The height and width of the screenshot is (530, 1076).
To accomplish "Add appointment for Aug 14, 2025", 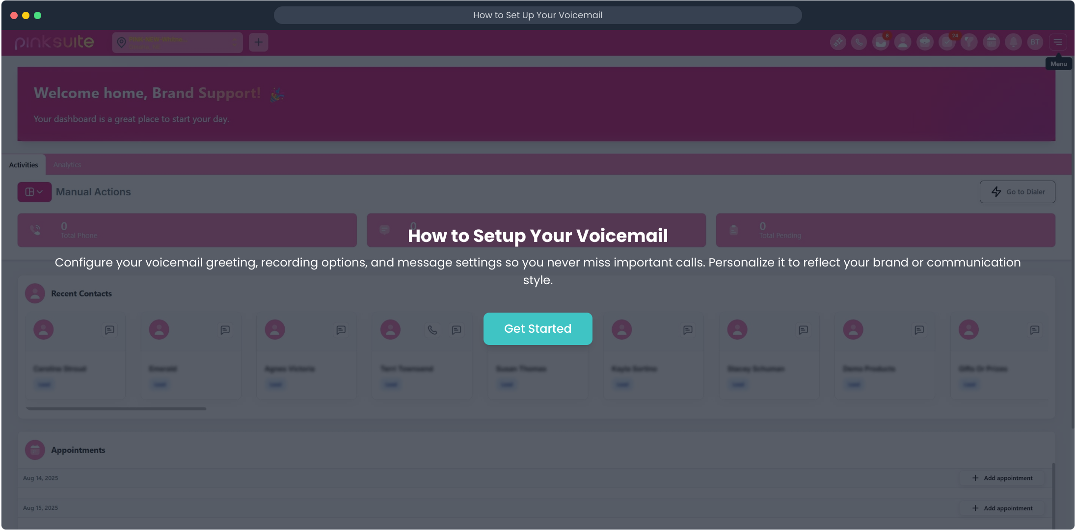I will coord(1002,478).
